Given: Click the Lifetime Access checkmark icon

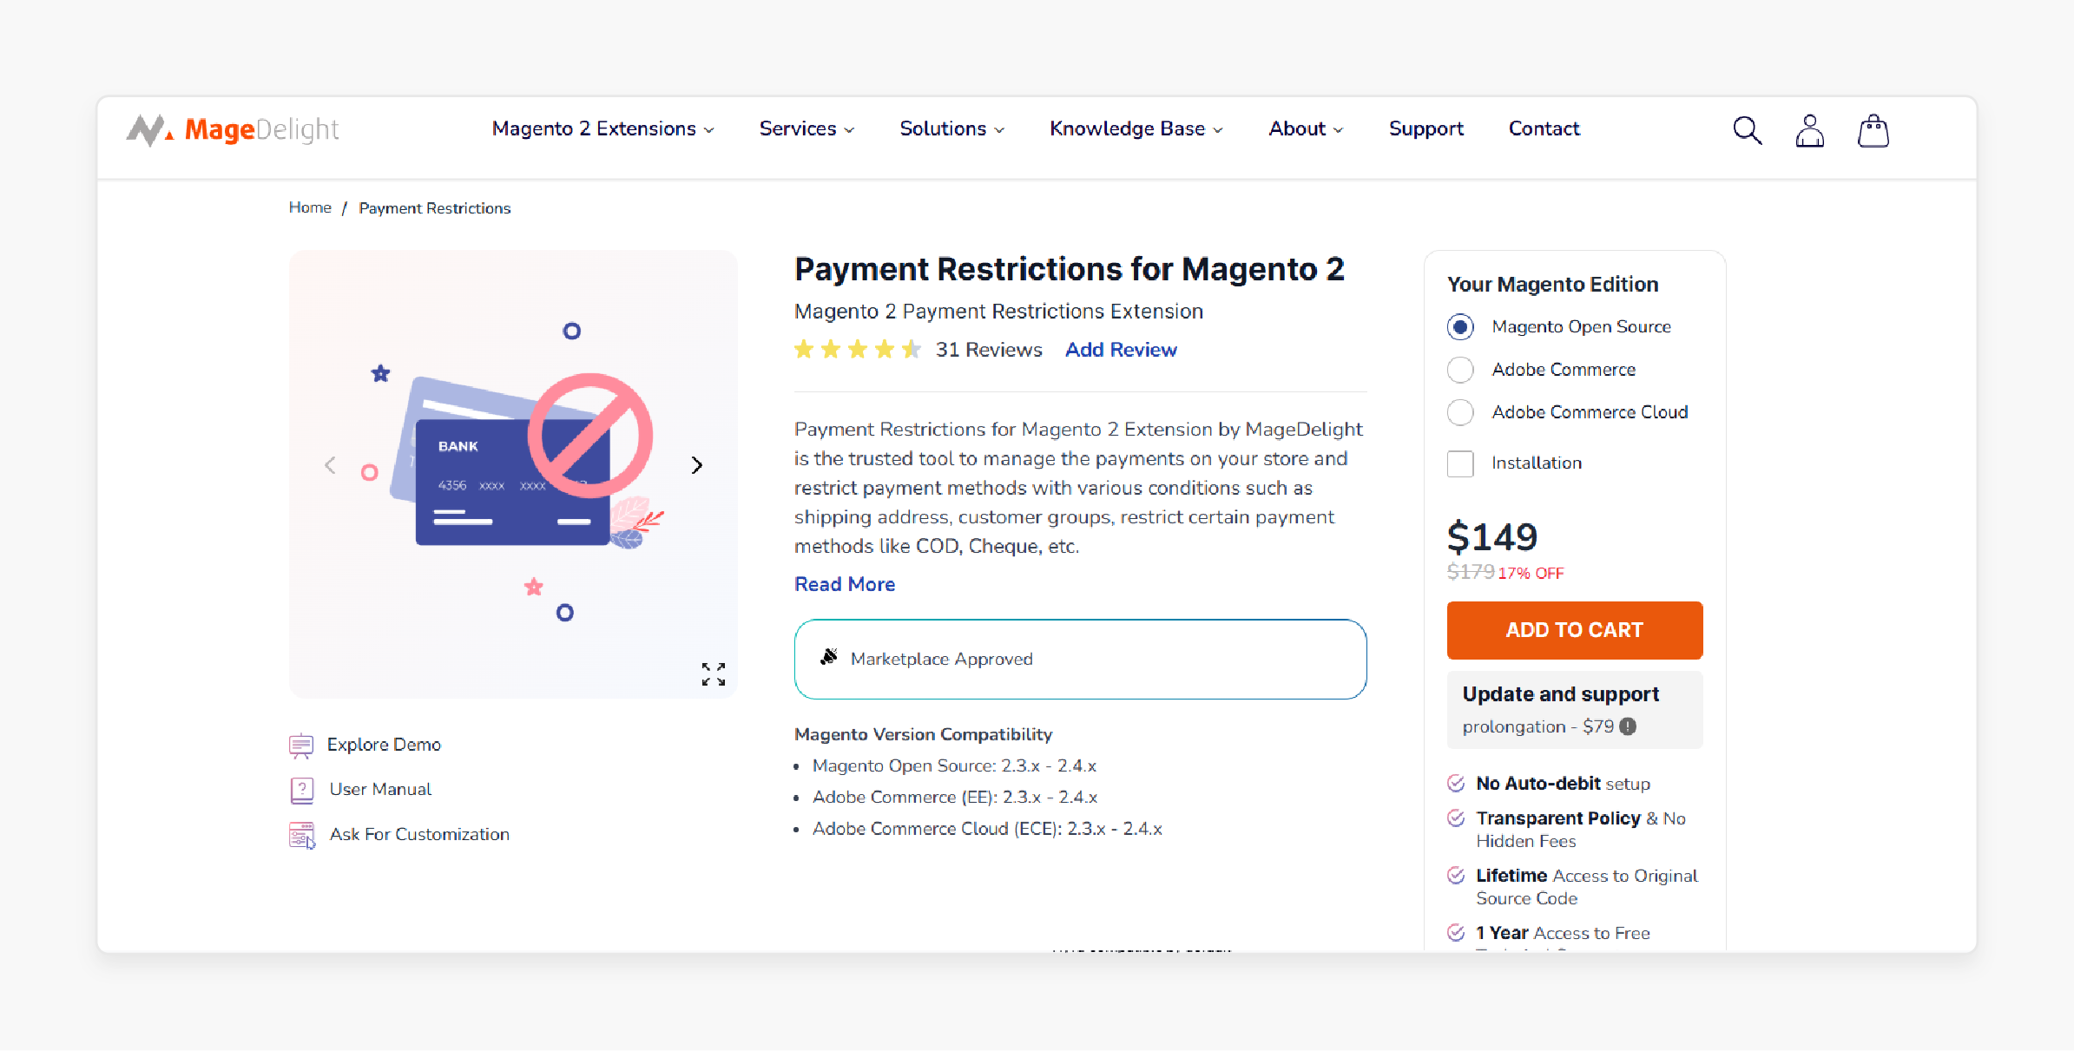Looking at the screenshot, I should pos(1456,876).
